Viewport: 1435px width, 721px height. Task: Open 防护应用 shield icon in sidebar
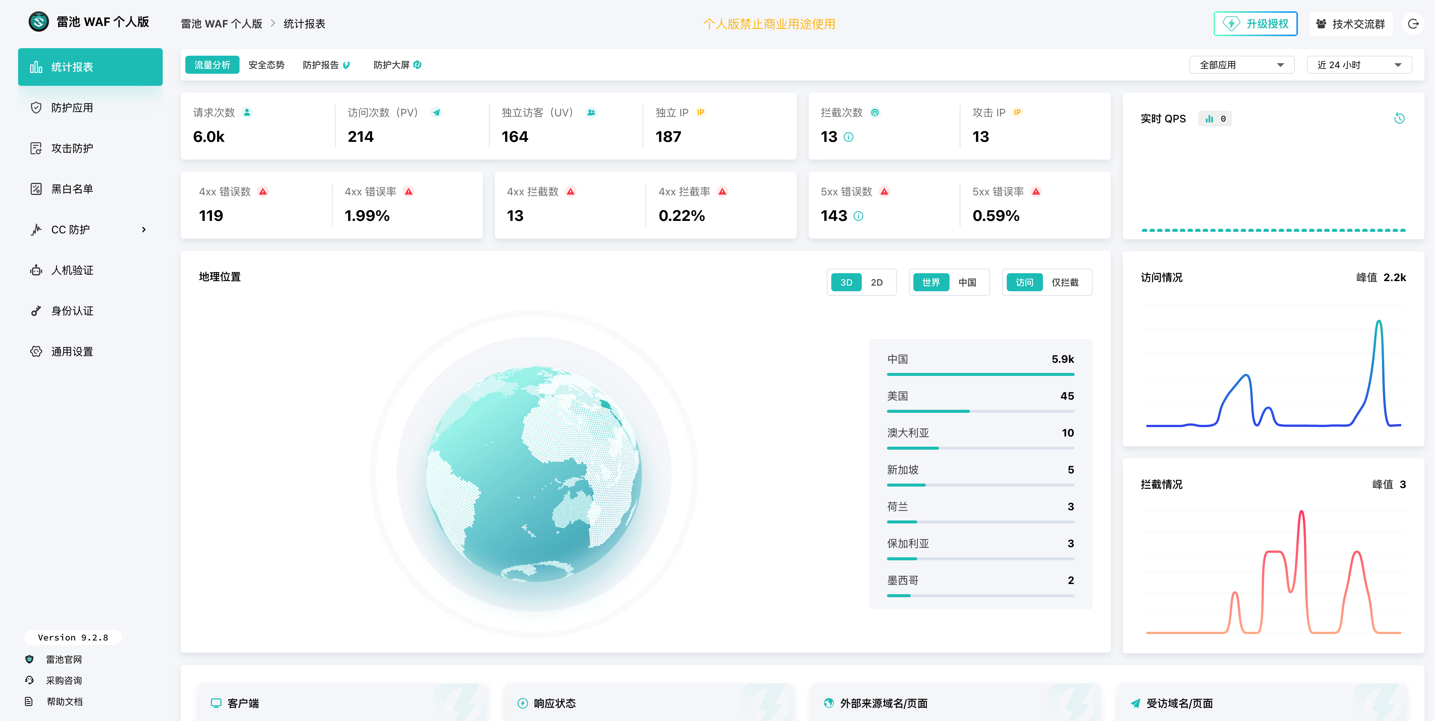[36, 108]
